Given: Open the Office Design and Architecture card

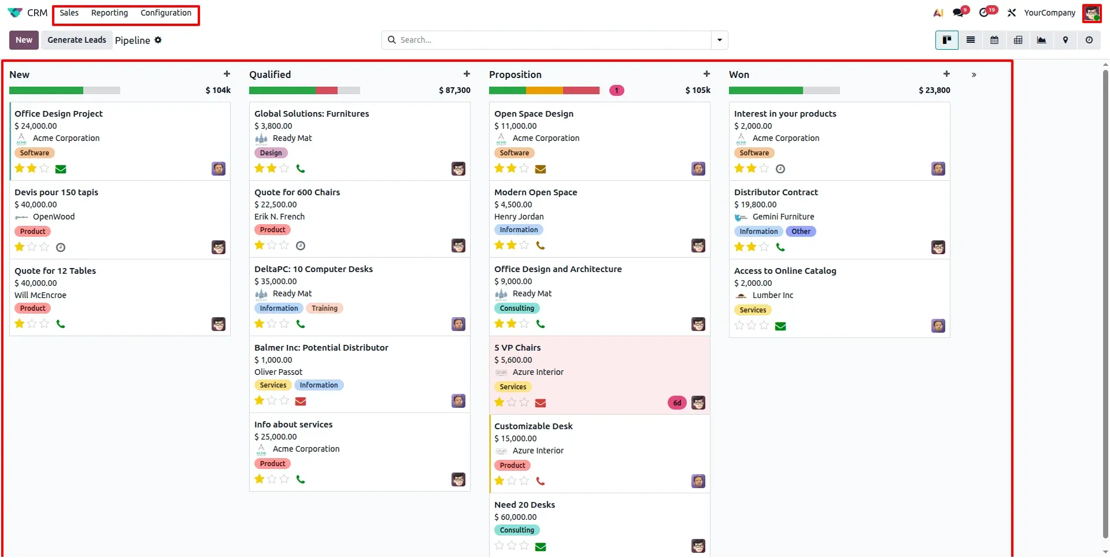Looking at the screenshot, I should coord(600,297).
